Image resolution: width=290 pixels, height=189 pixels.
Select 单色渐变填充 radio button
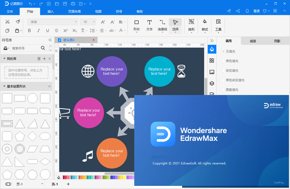pyautogui.click(x=223, y=80)
